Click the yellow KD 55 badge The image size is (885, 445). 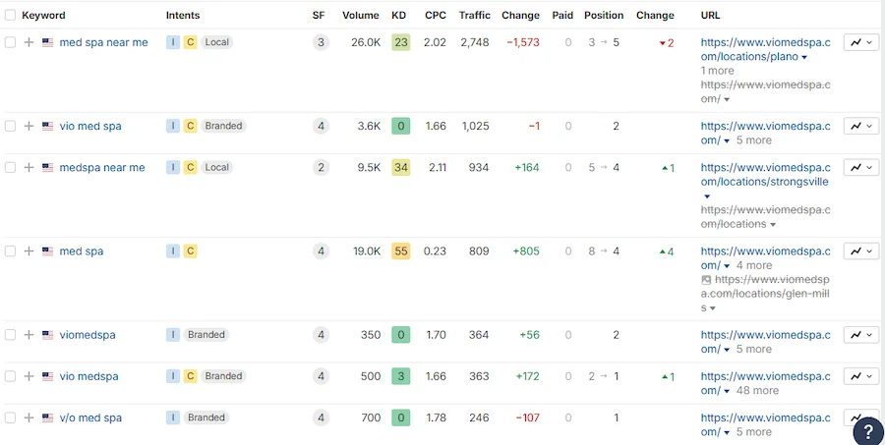pos(400,251)
